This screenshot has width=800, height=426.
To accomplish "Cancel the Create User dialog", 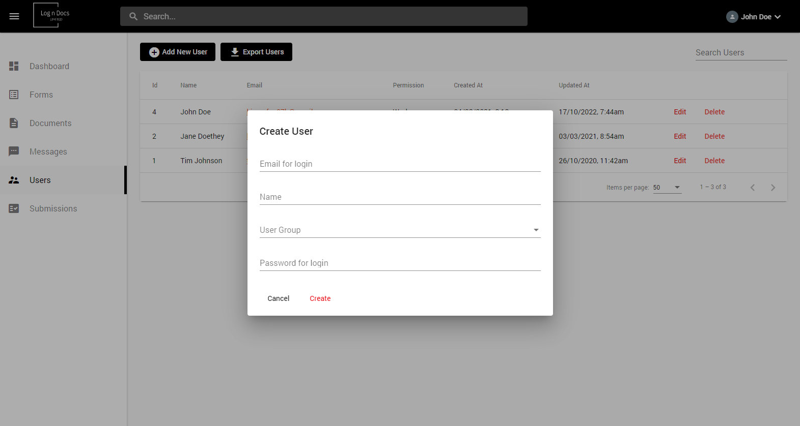I will [279, 298].
